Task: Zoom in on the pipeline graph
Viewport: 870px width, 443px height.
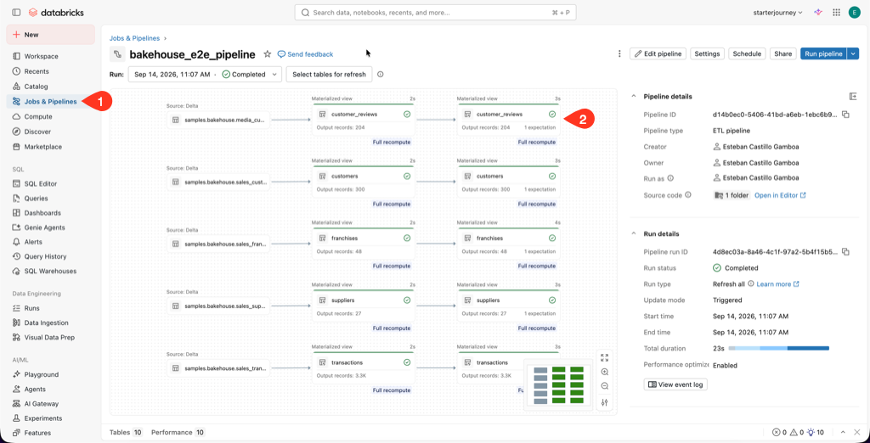Action: 605,372
